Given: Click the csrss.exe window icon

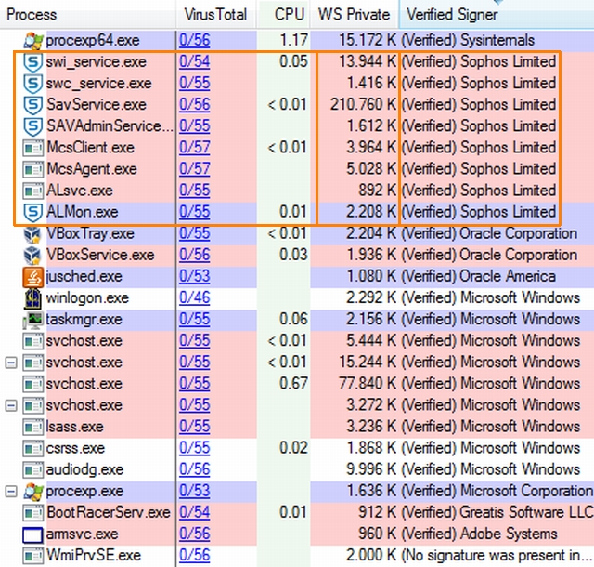Looking at the screenshot, I should (x=33, y=449).
